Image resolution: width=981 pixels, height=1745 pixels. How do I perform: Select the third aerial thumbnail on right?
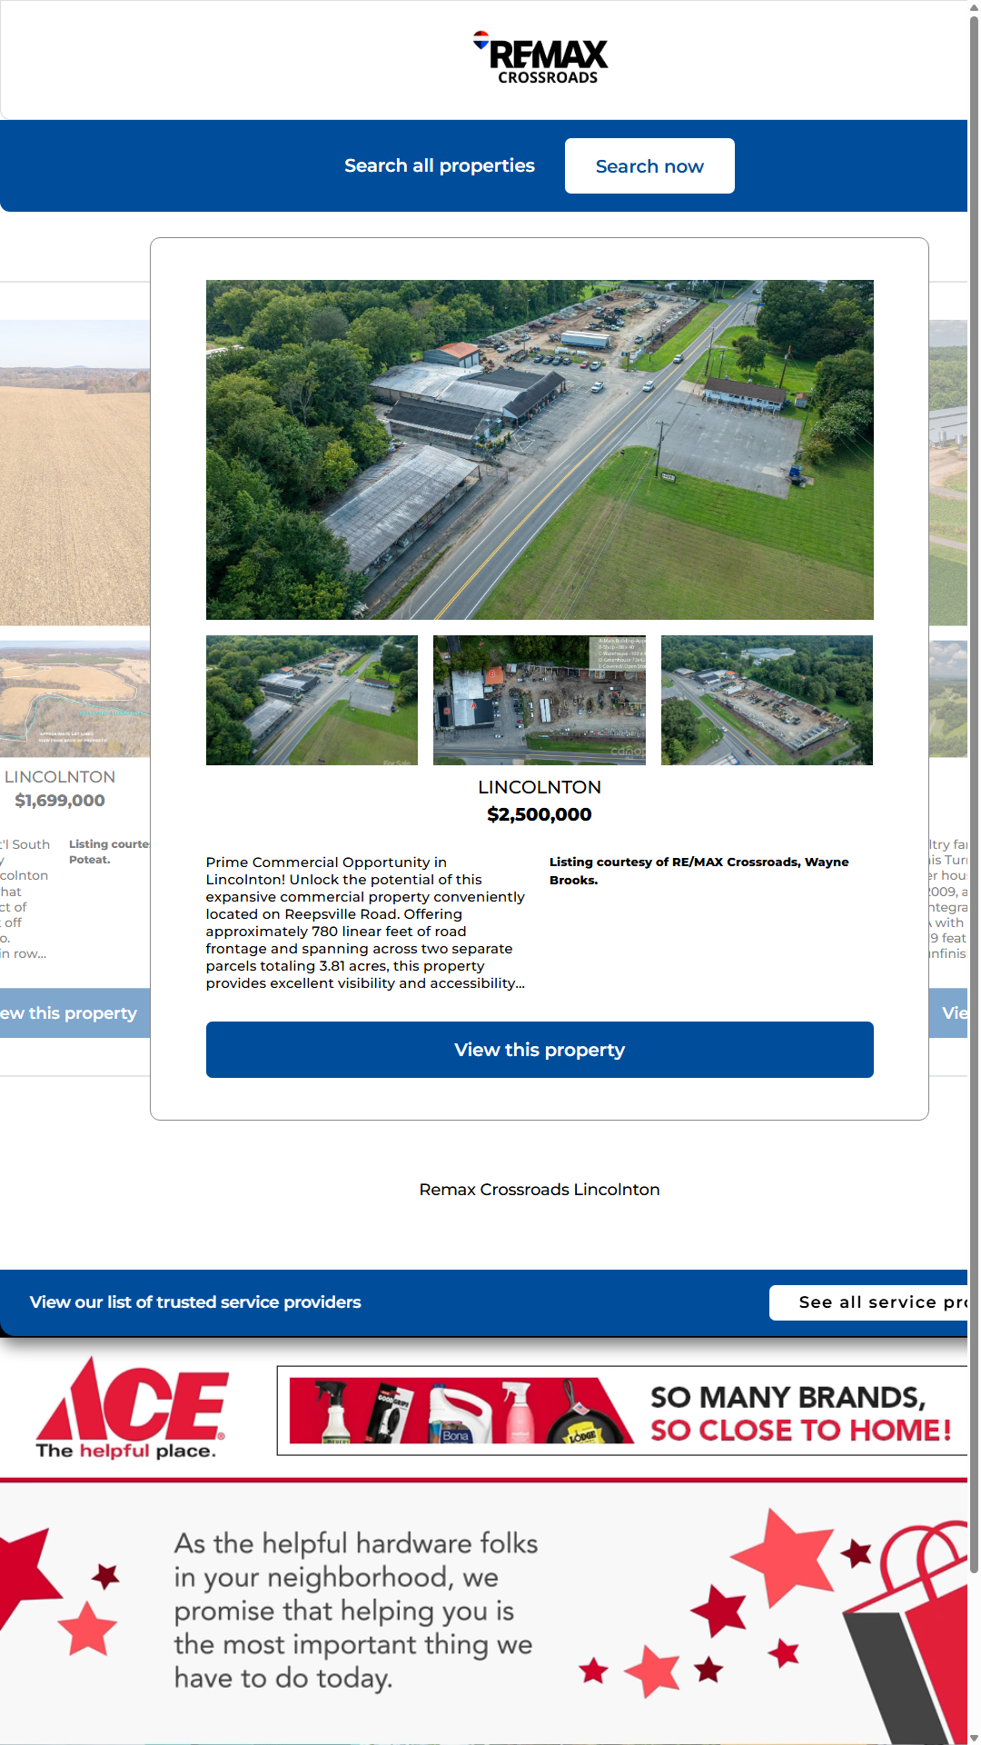click(767, 700)
